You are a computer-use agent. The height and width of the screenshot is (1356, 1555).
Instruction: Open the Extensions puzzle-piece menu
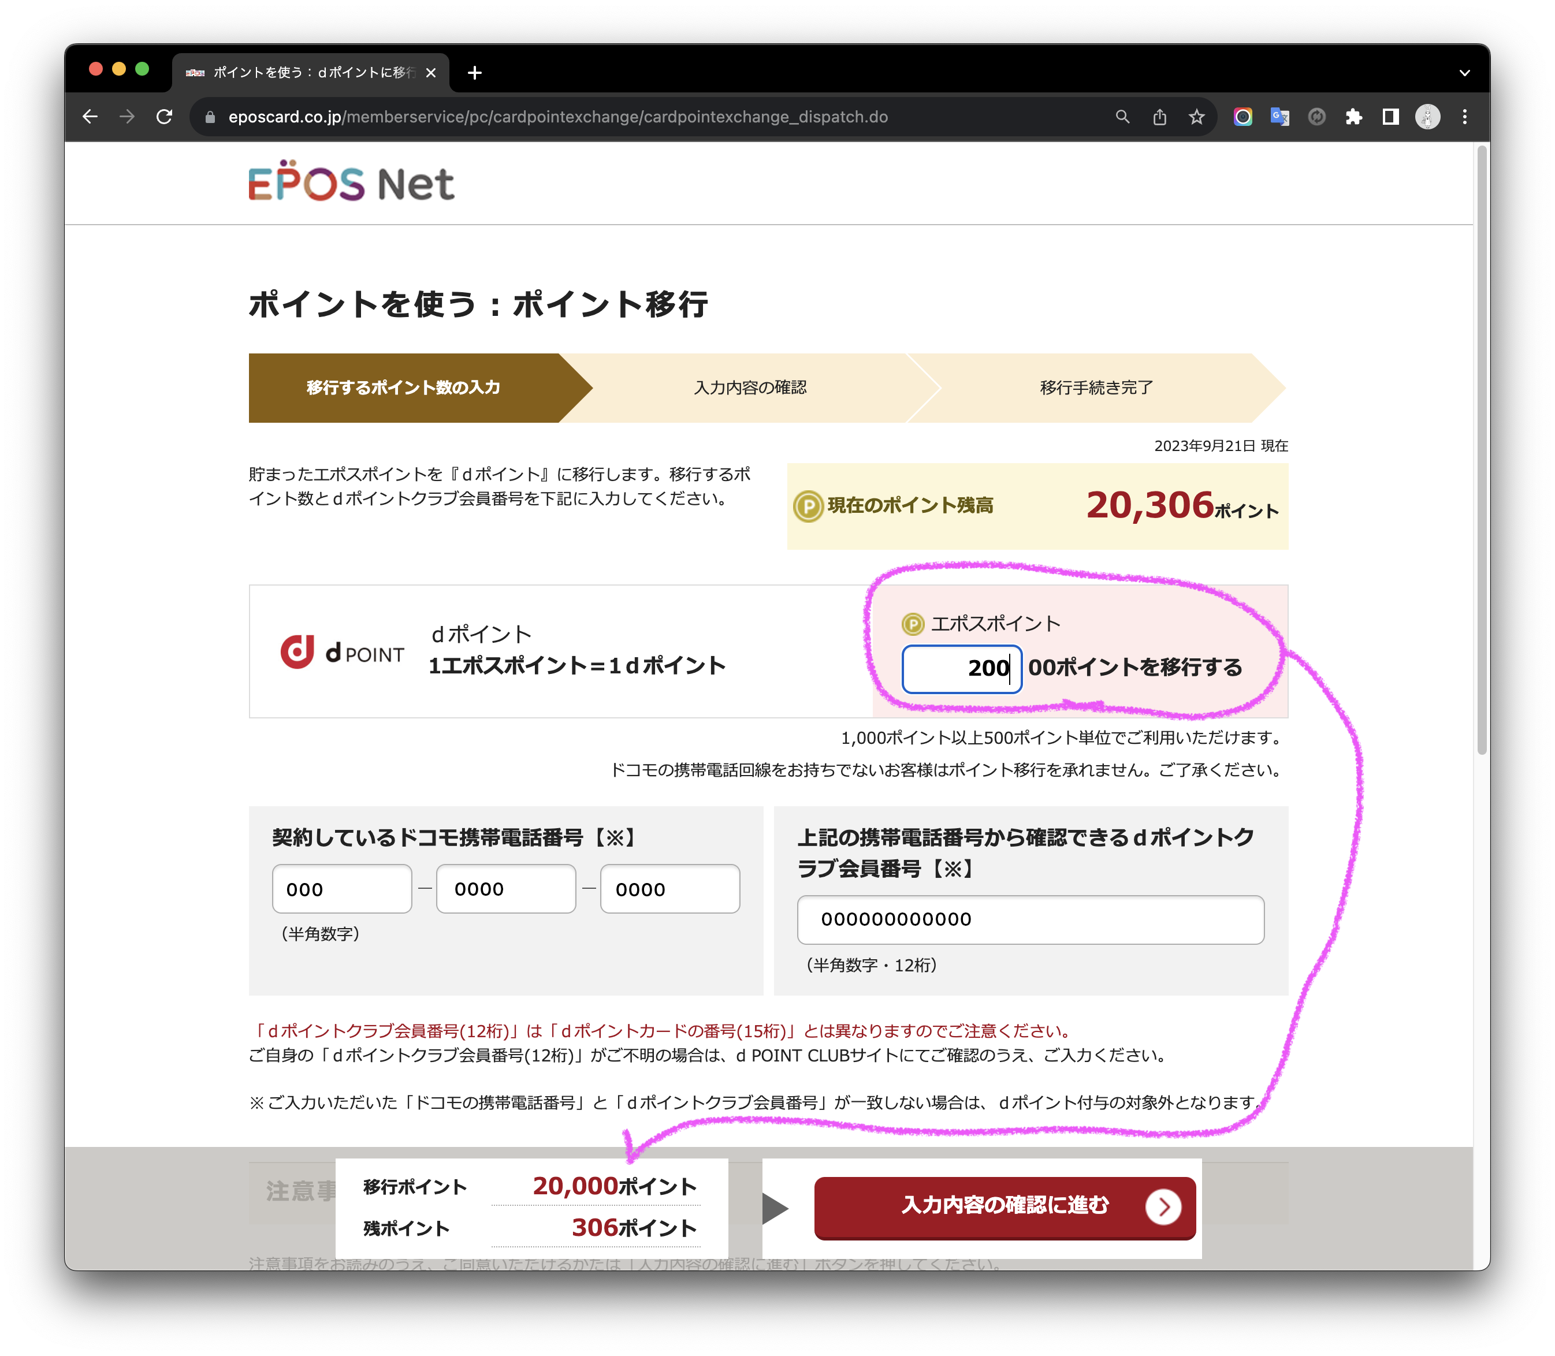pyautogui.click(x=1354, y=117)
